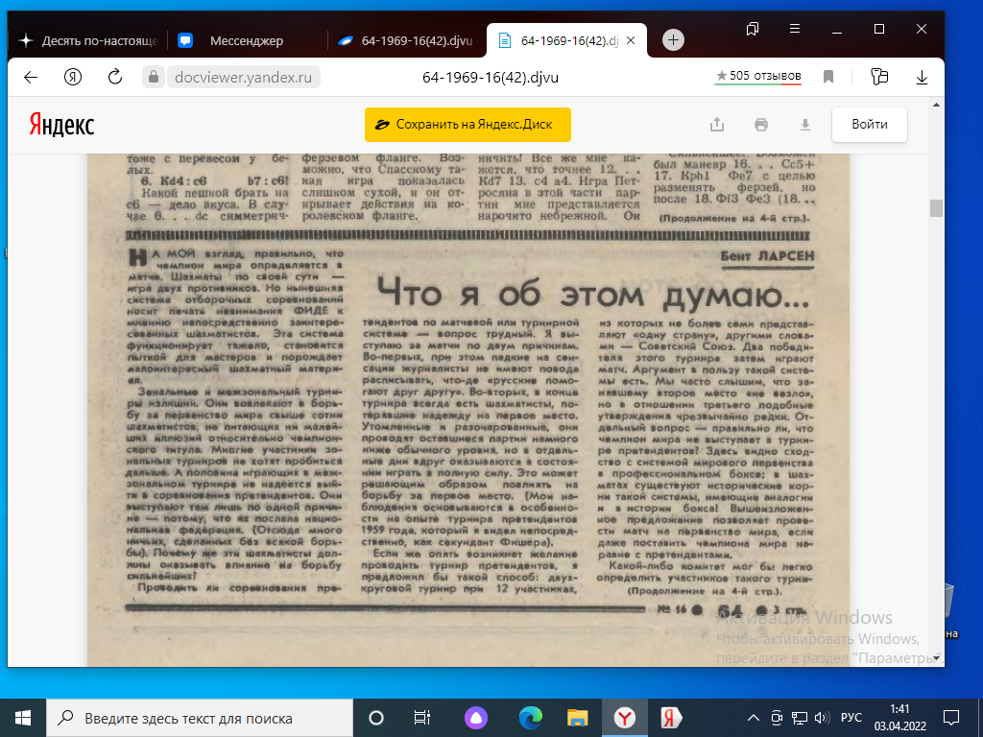The image size is (983, 737).
Task: Click the lock site-security icon
Action: click(153, 77)
